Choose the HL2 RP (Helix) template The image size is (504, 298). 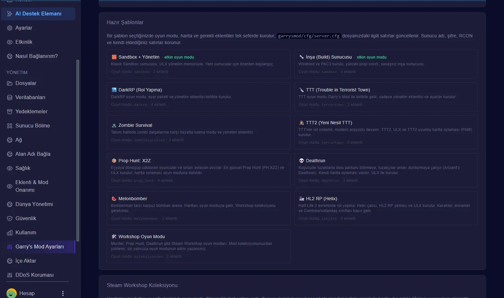pyautogui.click(x=386, y=208)
